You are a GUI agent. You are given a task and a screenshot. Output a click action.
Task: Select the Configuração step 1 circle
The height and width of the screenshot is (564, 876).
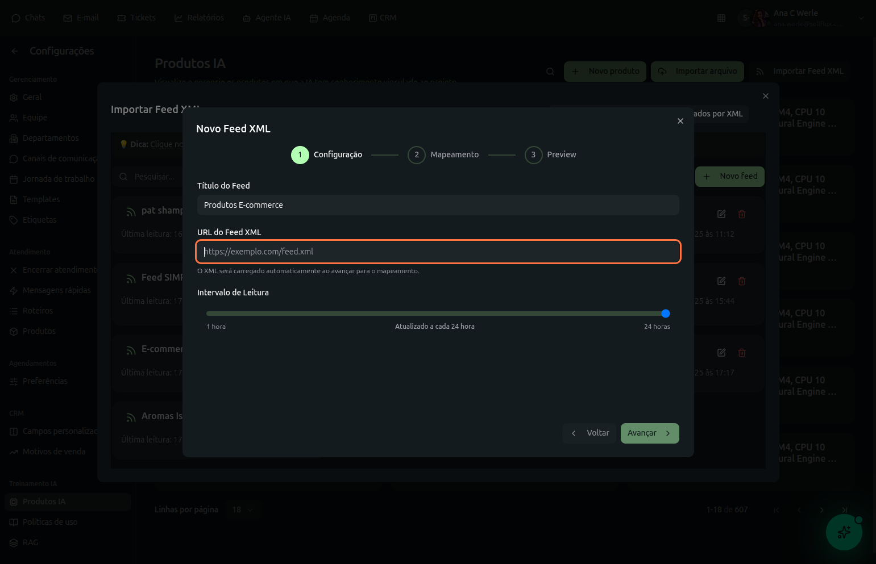300,155
